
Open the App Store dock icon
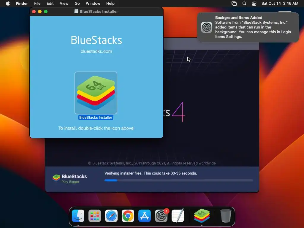click(x=145, y=216)
